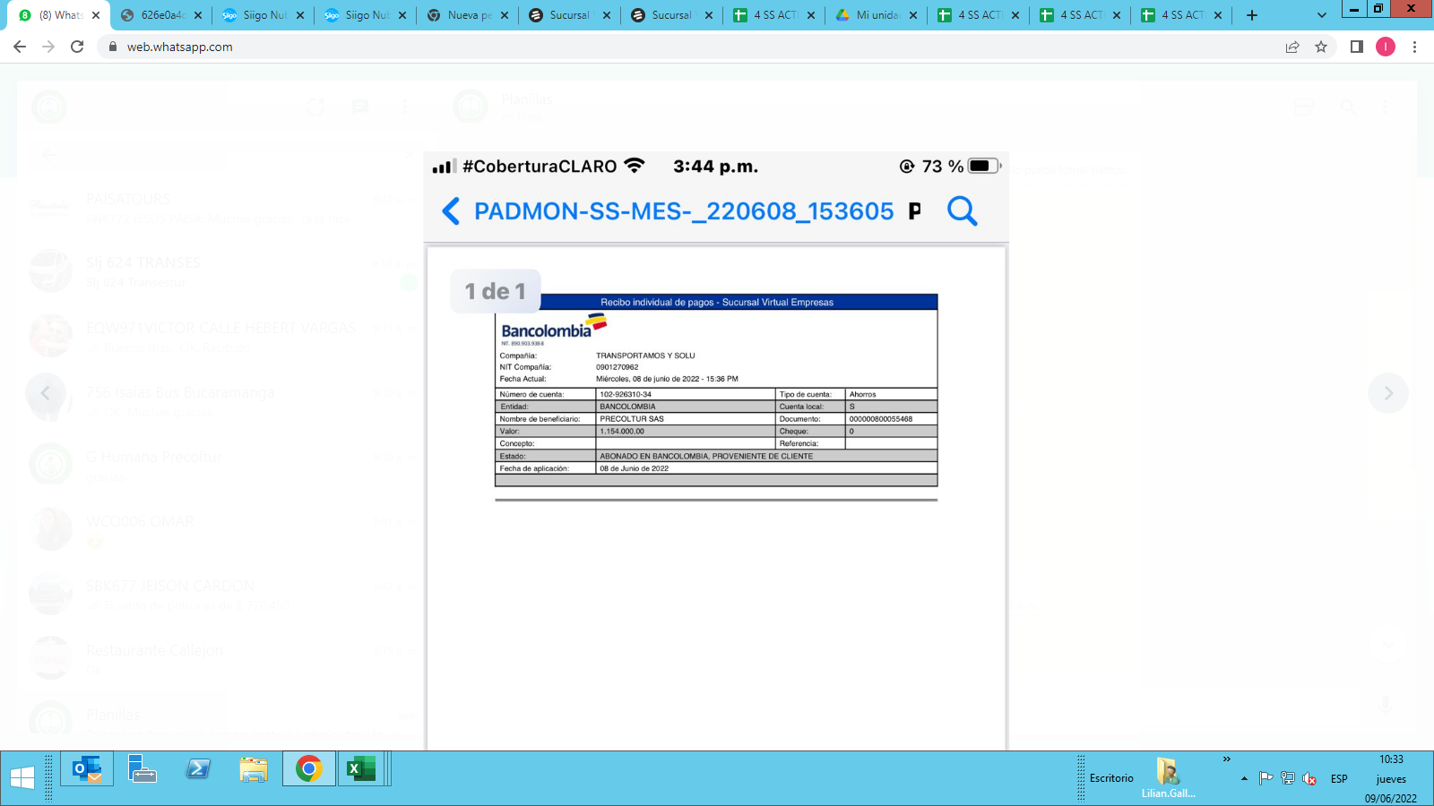Bookmark this page with the star icon

tap(1320, 47)
